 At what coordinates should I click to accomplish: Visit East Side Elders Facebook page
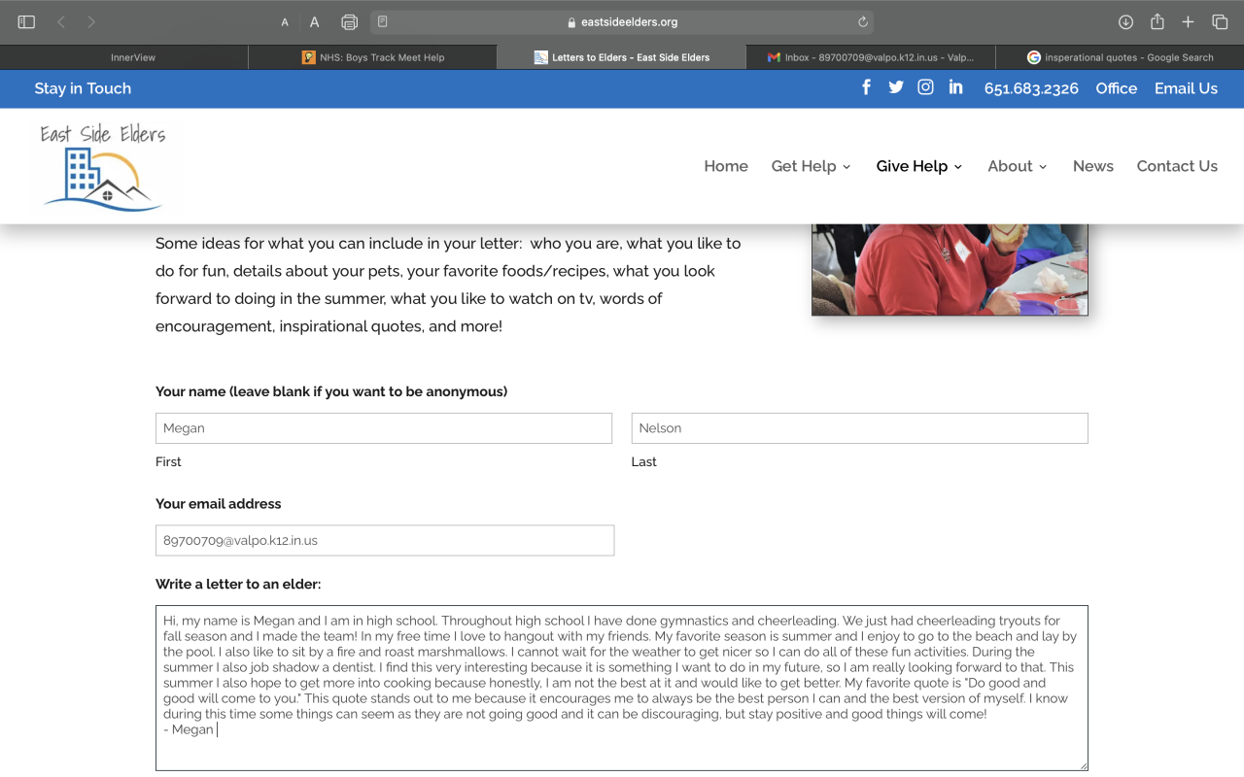point(866,87)
